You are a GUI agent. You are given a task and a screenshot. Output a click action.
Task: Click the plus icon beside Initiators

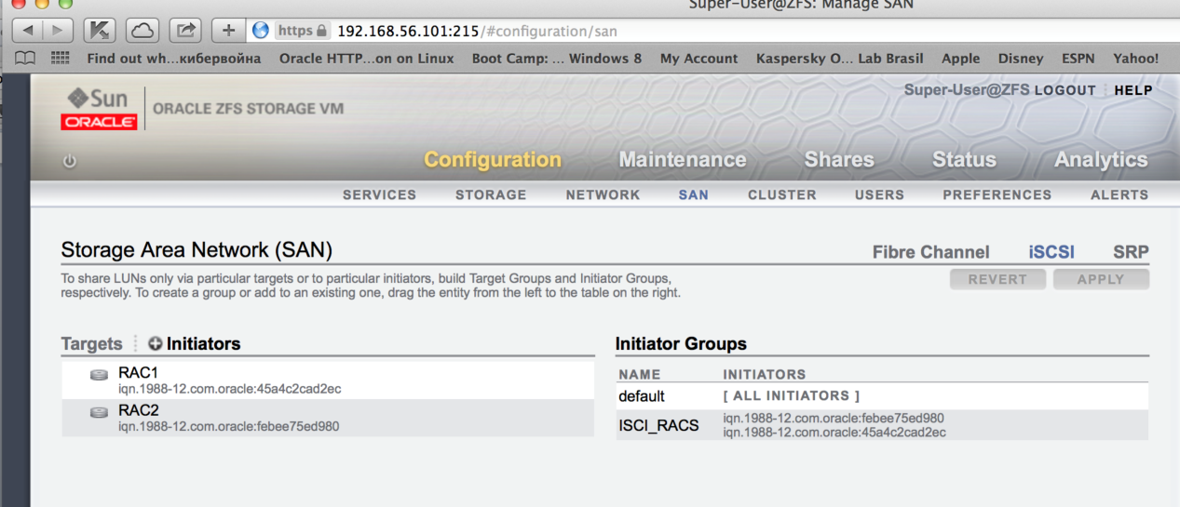click(x=155, y=343)
